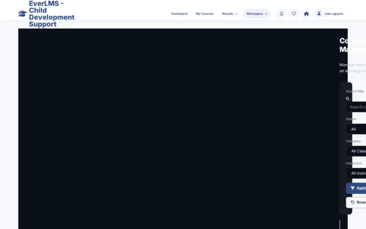This screenshot has height=229, width=366.
Task: Click the user avatar icon
Action: pyautogui.click(x=319, y=14)
